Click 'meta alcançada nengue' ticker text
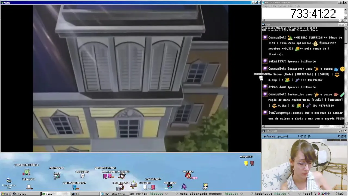Image resolution: width=348 pixels, height=196 pixels. coord(201,194)
